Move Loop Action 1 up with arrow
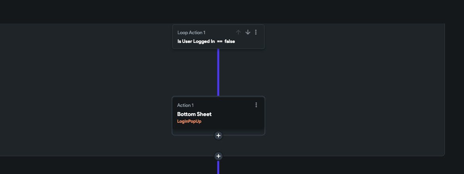The image size is (464, 174). tap(238, 32)
